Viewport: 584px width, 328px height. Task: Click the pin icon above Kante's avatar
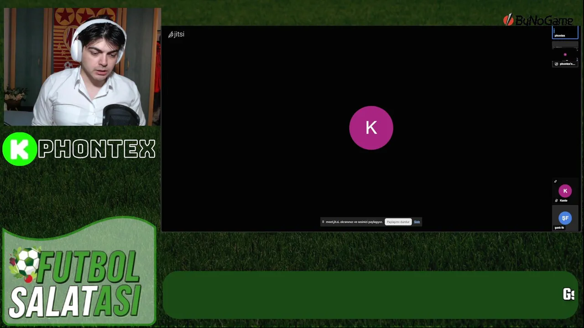point(556,181)
